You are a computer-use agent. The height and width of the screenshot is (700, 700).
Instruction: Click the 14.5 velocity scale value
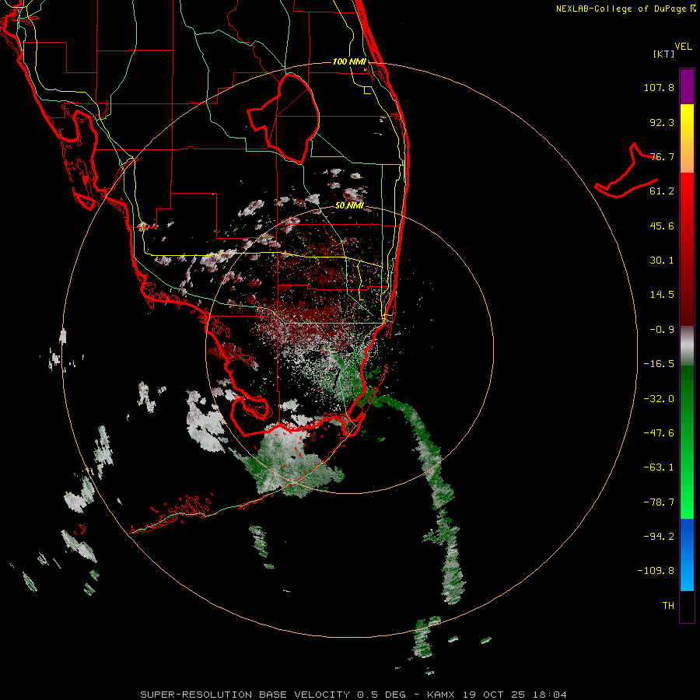coord(662,295)
